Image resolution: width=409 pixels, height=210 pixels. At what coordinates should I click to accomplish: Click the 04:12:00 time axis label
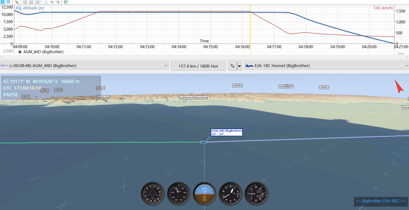115,47
